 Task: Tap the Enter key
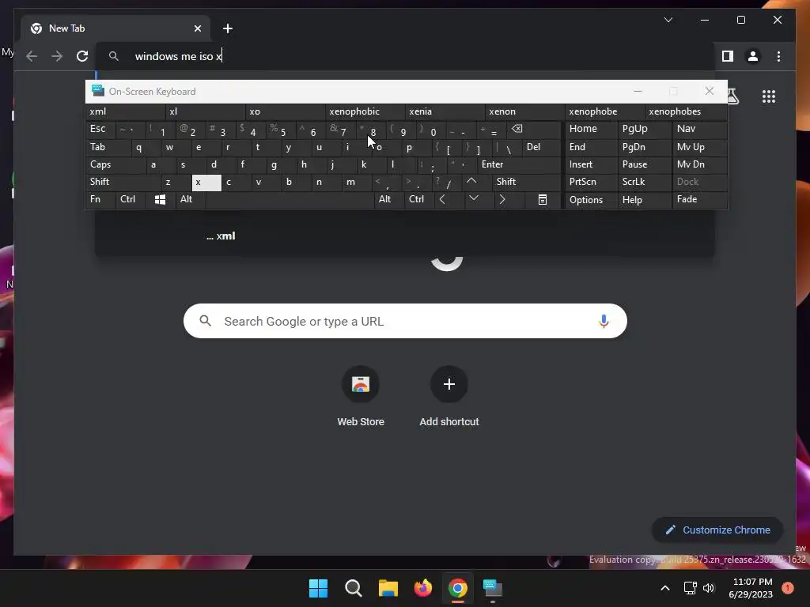(519, 164)
